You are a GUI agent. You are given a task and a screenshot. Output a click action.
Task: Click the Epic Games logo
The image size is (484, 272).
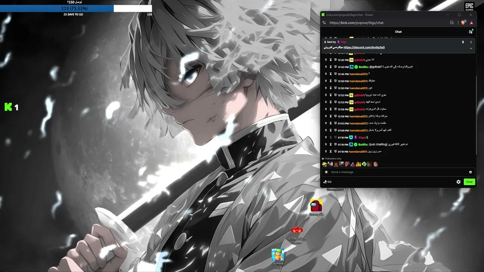[469, 7]
